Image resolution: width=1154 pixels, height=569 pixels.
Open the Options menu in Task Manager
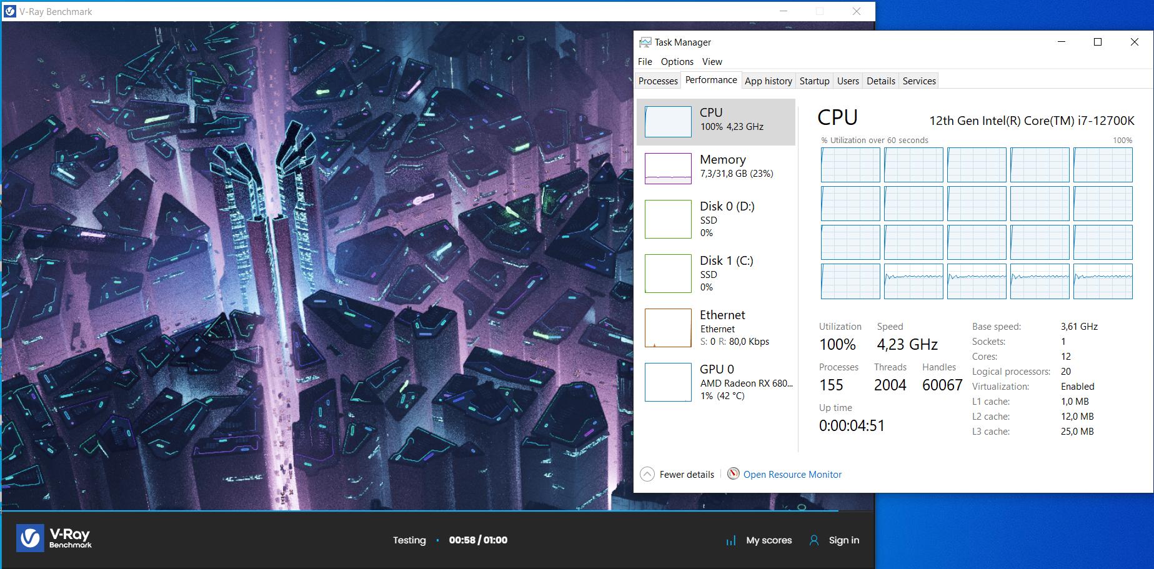point(677,62)
